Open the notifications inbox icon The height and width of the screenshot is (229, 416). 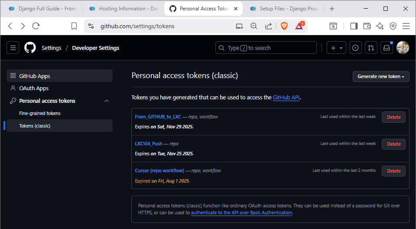coord(387,48)
